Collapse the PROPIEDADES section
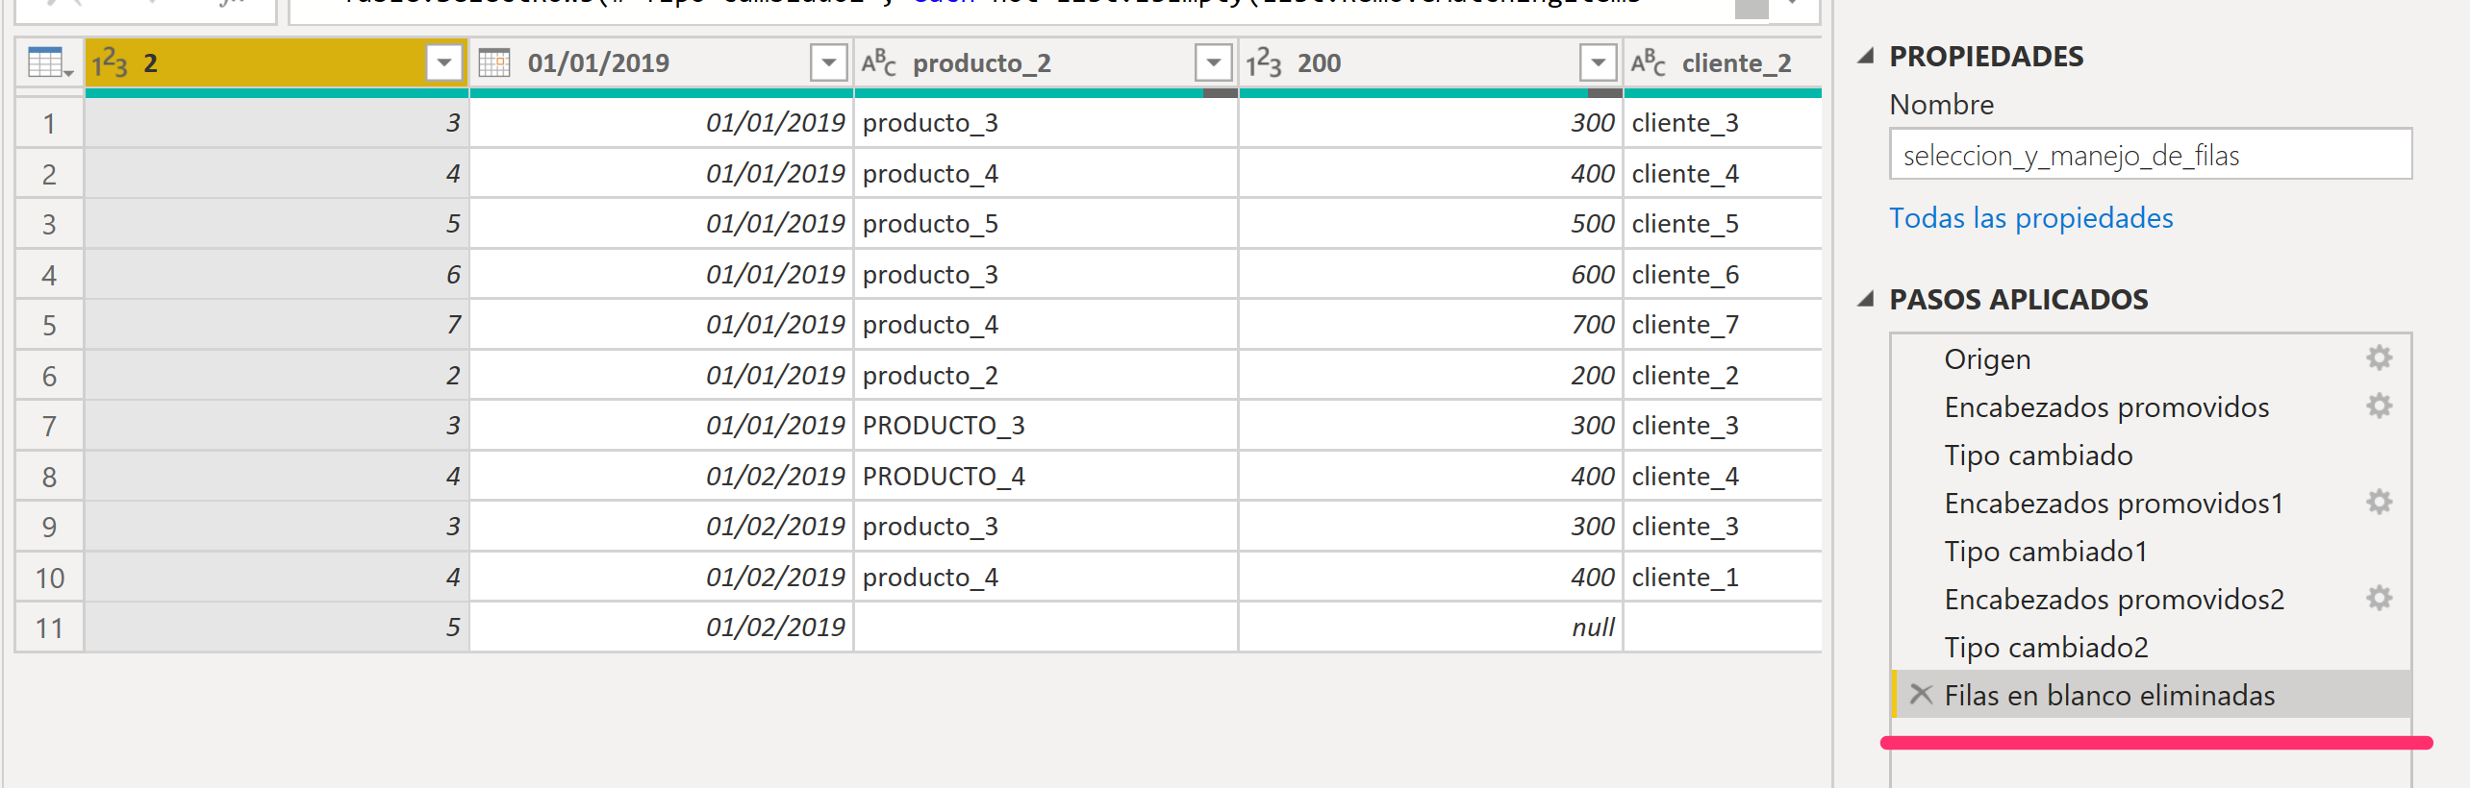This screenshot has height=788, width=2470. 1866,56
